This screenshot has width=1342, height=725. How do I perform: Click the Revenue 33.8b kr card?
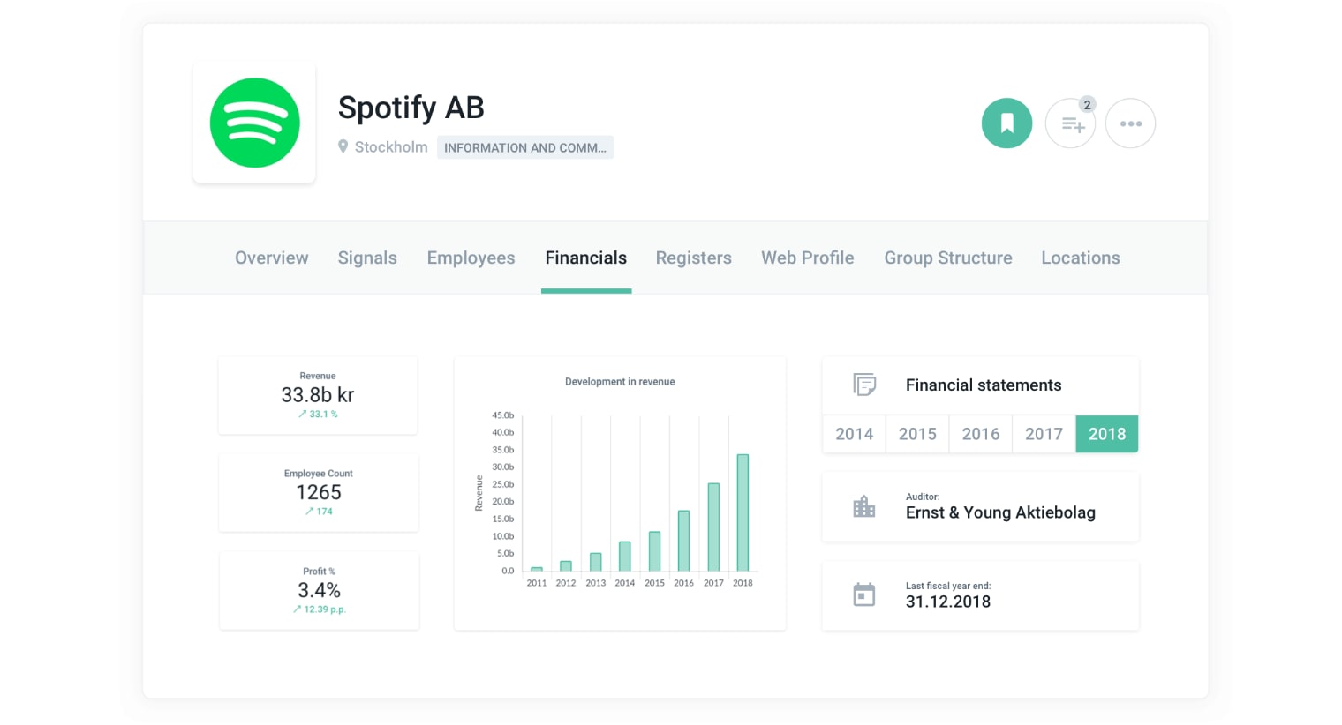[x=318, y=395]
